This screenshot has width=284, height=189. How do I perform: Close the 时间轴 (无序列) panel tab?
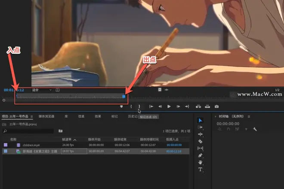click(x=215, y=117)
